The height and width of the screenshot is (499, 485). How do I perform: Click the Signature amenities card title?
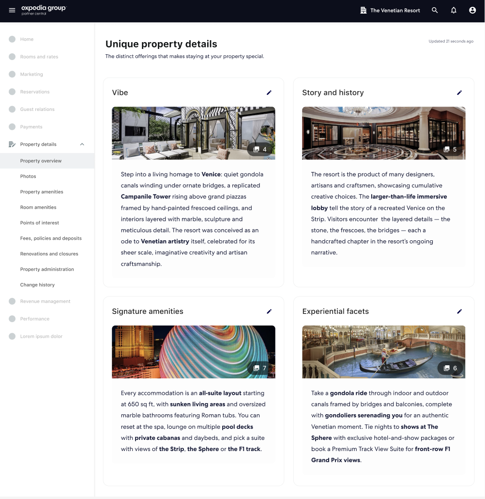148,311
